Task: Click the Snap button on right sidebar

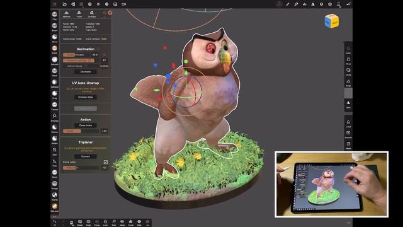Action: 348,83
